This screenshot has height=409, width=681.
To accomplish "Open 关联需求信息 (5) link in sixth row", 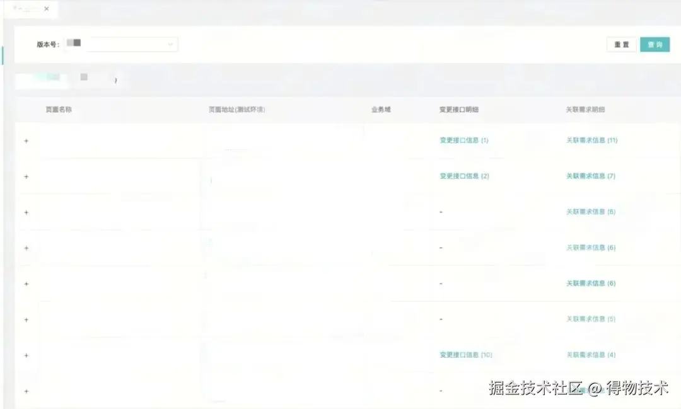I will pos(590,319).
